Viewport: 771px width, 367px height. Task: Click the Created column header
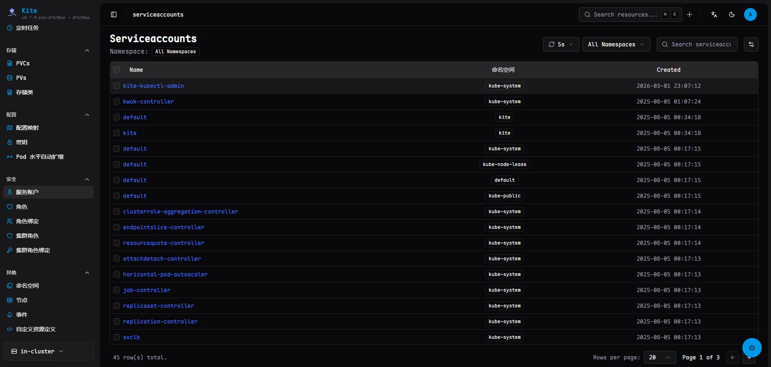(669, 70)
